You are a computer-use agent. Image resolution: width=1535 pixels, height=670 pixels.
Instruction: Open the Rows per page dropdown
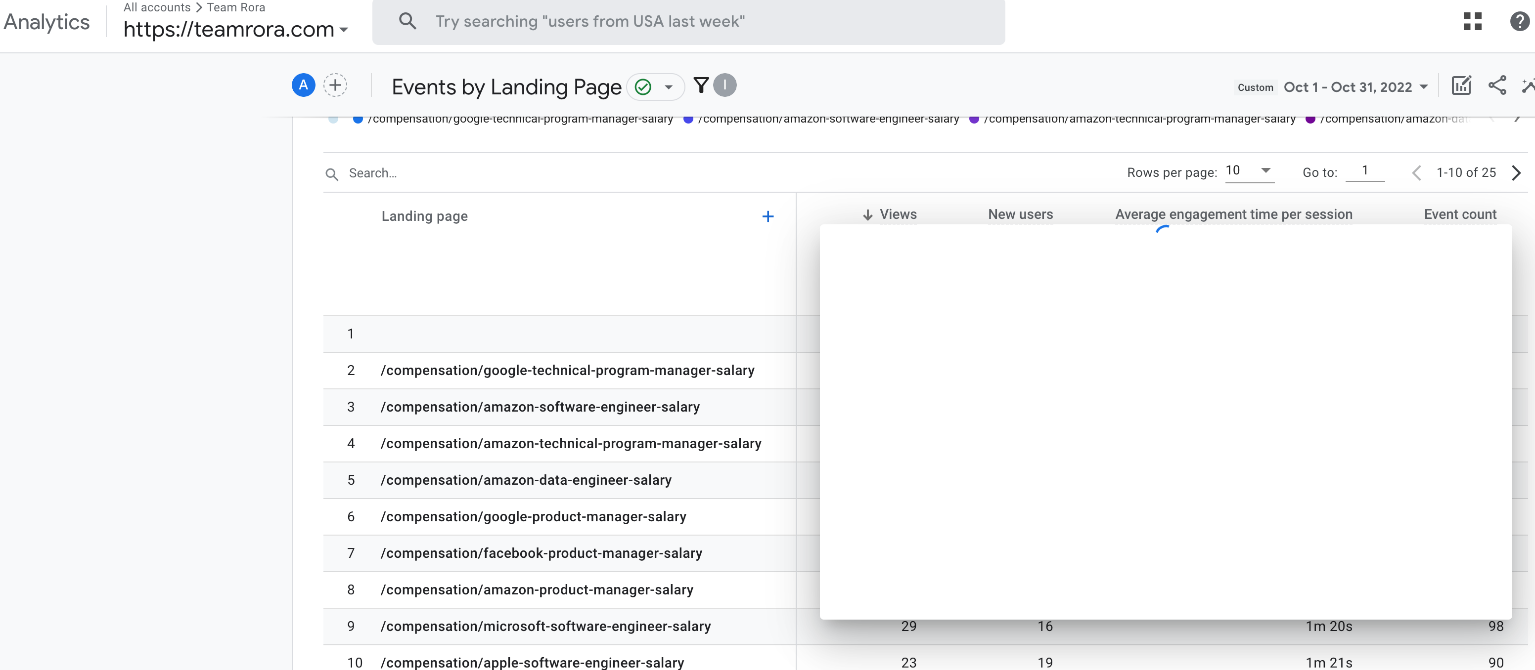(x=1249, y=171)
